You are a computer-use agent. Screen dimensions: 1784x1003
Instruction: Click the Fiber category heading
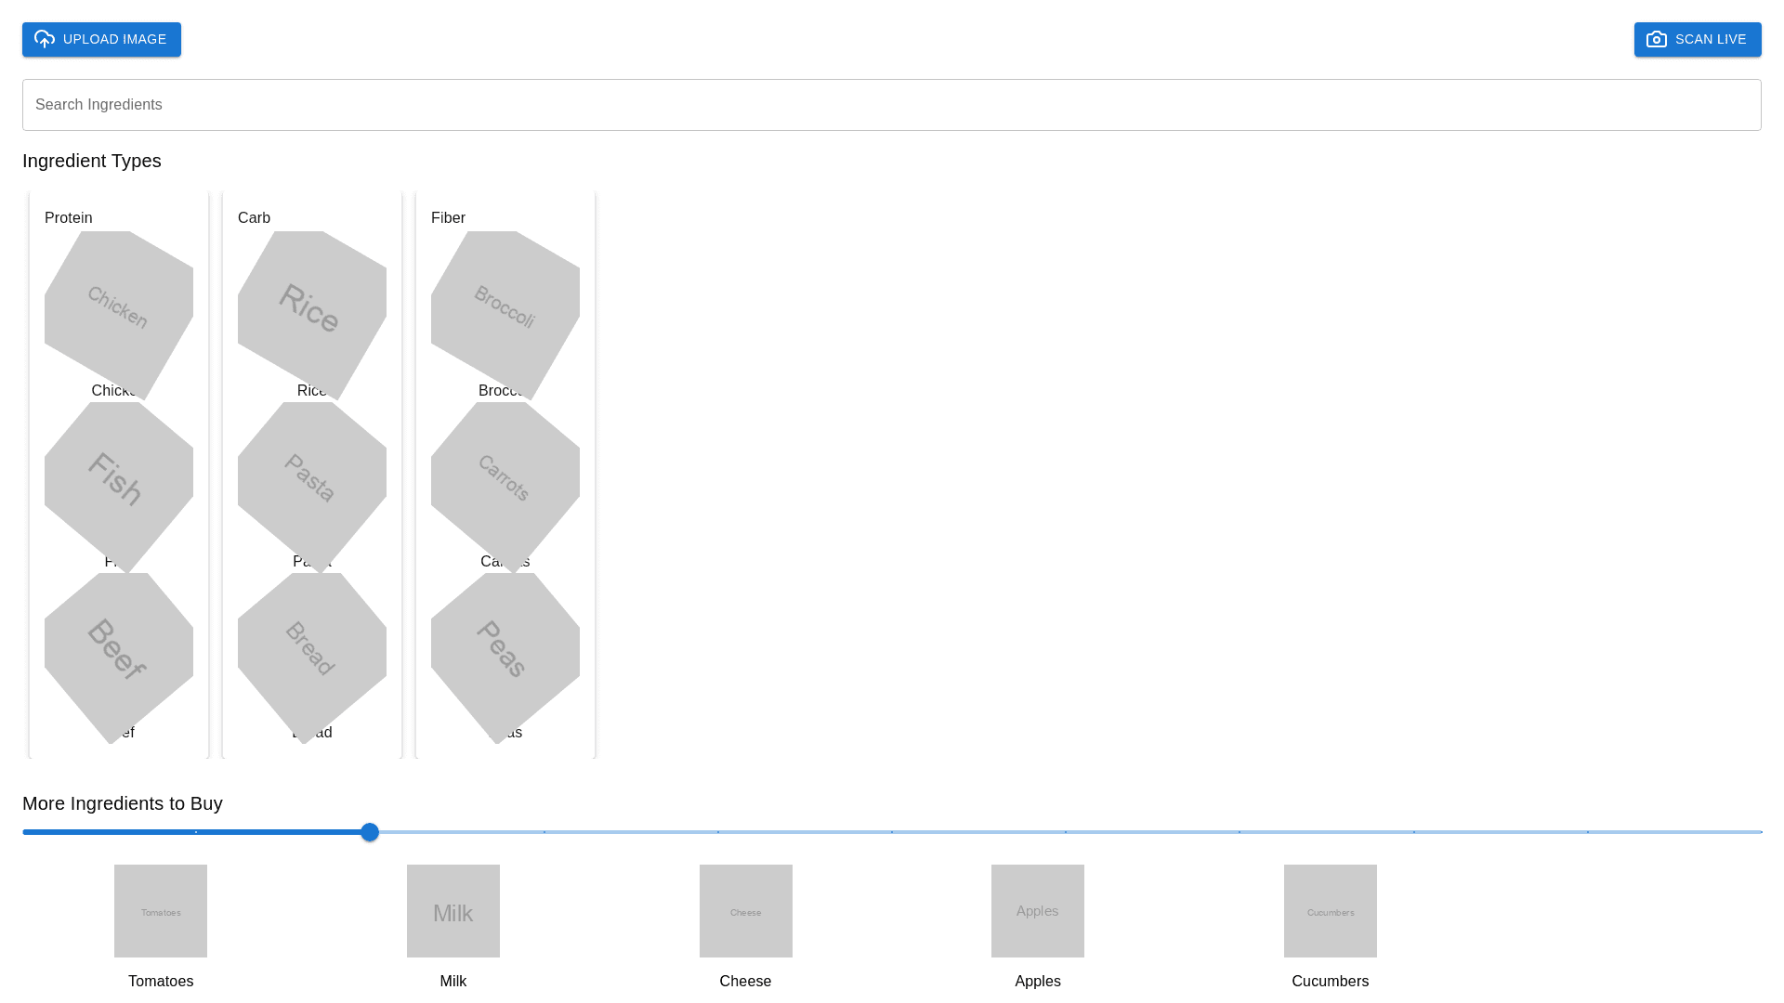point(448,218)
